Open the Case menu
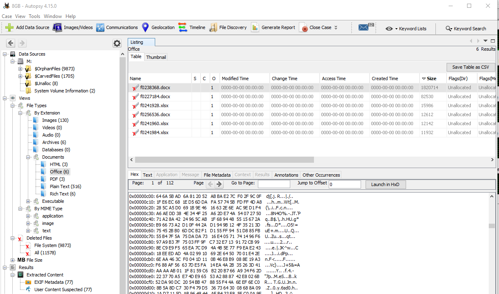499x294 pixels. (x=7, y=16)
